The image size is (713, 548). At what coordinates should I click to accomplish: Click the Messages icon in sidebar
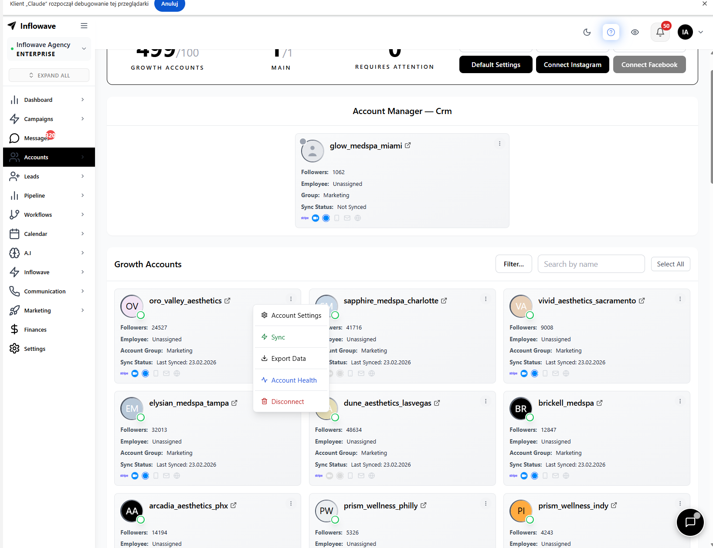click(14, 138)
